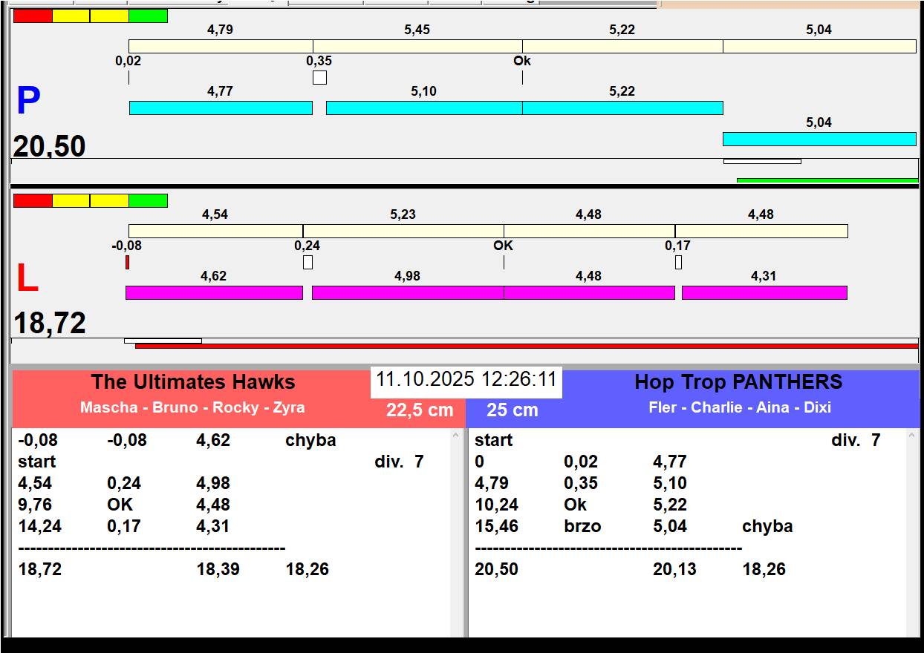The height and width of the screenshot is (653, 924).
Task: Click the 14,24 cell in Hawks results
Action: [39, 526]
